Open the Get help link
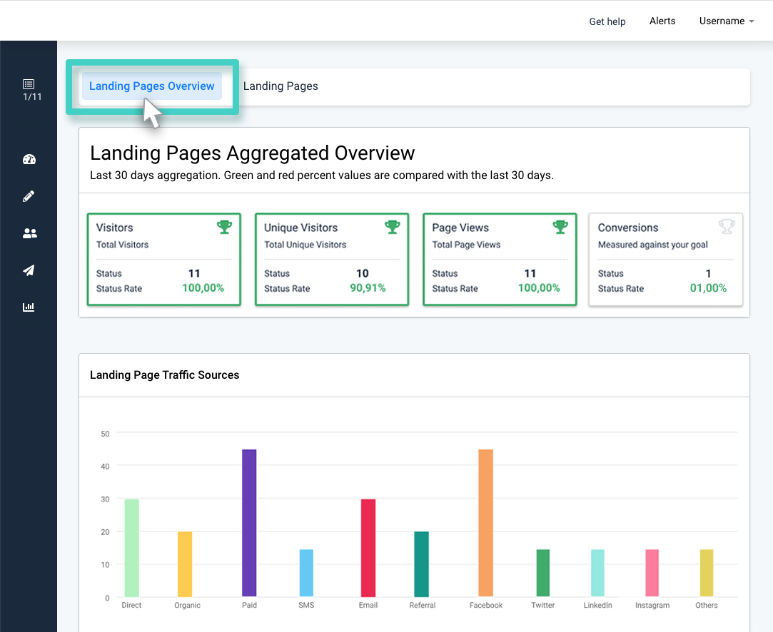This screenshot has height=632, width=773. coord(607,21)
